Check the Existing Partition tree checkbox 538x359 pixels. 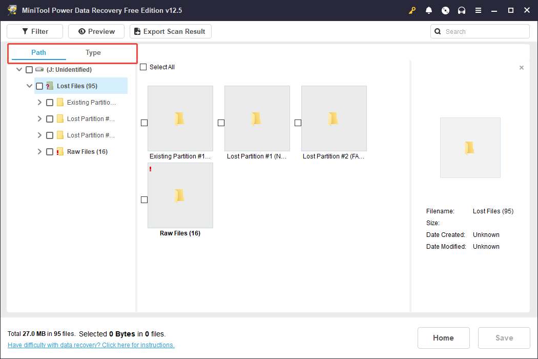[50, 103]
